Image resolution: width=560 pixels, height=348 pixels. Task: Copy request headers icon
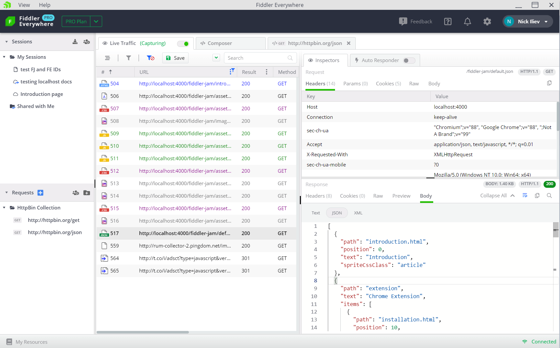tap(549, 83)
